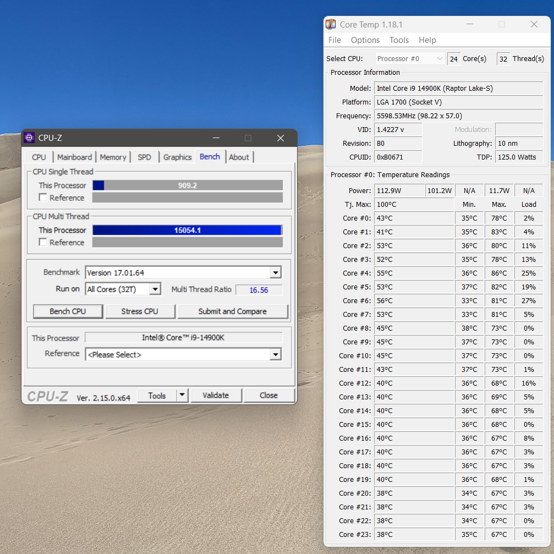This screenshot has height=554, width=554.
Task: Click the multi thread score bar 15054.1
Action: (x=188, y=231)
